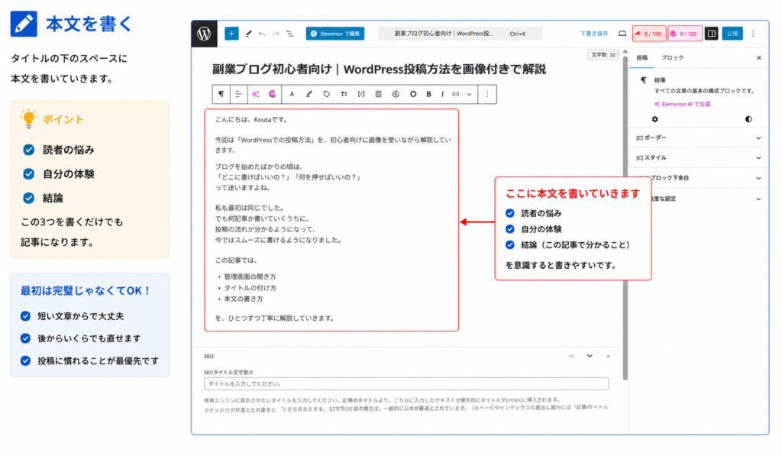
Task: Click the document page icon in block toolbar
Action: click(379, 94)
